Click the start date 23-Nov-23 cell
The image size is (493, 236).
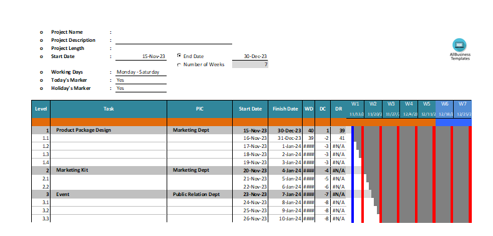coord(250,194)
